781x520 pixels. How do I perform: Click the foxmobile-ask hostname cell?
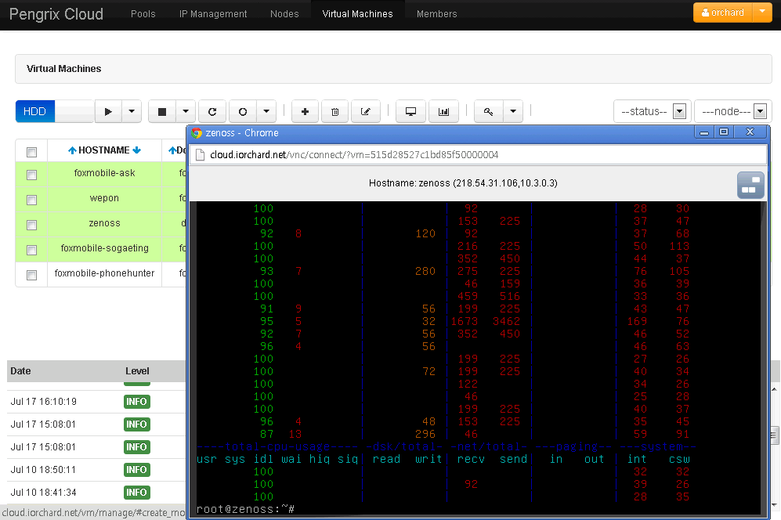(x=105, y=173)
